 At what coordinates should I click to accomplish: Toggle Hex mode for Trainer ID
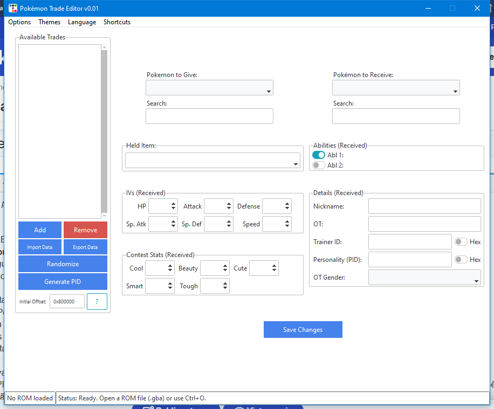461,242
